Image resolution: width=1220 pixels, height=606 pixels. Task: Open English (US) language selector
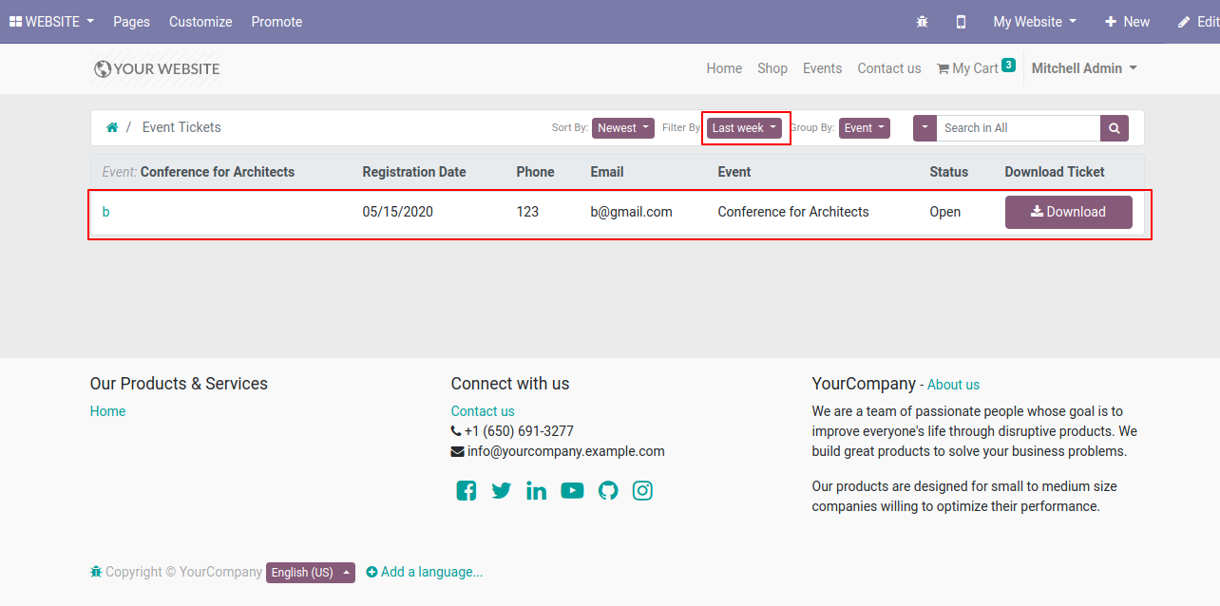[311, 572]
